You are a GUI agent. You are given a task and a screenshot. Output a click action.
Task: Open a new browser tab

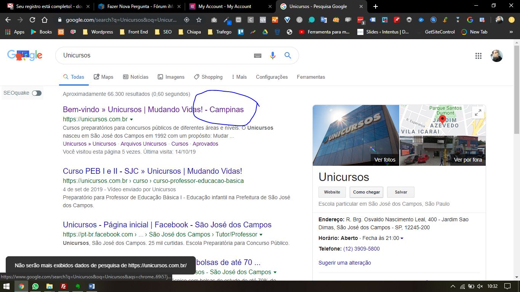[376, 6]
